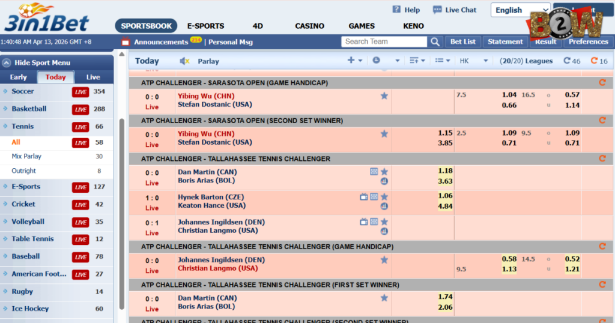This screenshot has height=323, width=615.
Task: Open the Personal Msg link
Action: click(231, 42)
